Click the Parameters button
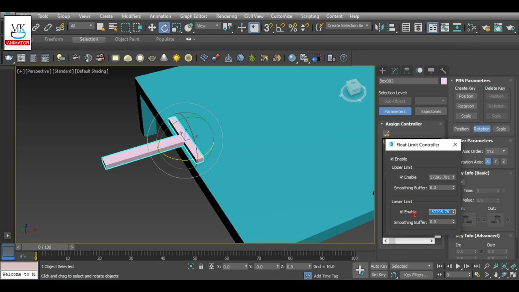 pyautogui.click(x=395, y=112)
